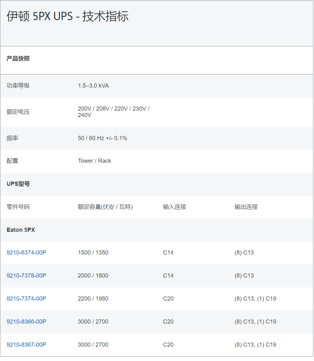Select (8) C13 output in the 9210-7378-00P row
The width and height of the screenshot is (314, 361).
pyautogui.click(x=244, y=276)
